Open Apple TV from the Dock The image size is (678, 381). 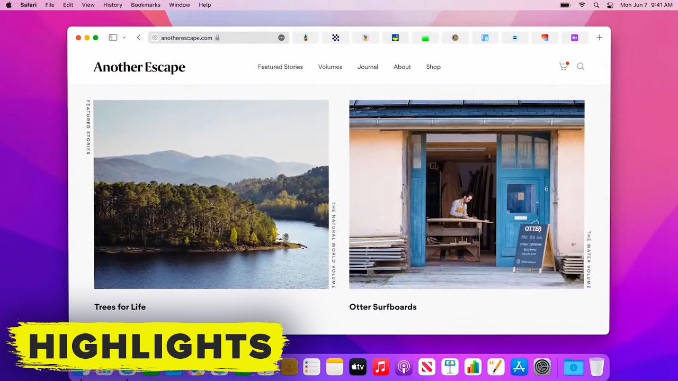point(358,367)
